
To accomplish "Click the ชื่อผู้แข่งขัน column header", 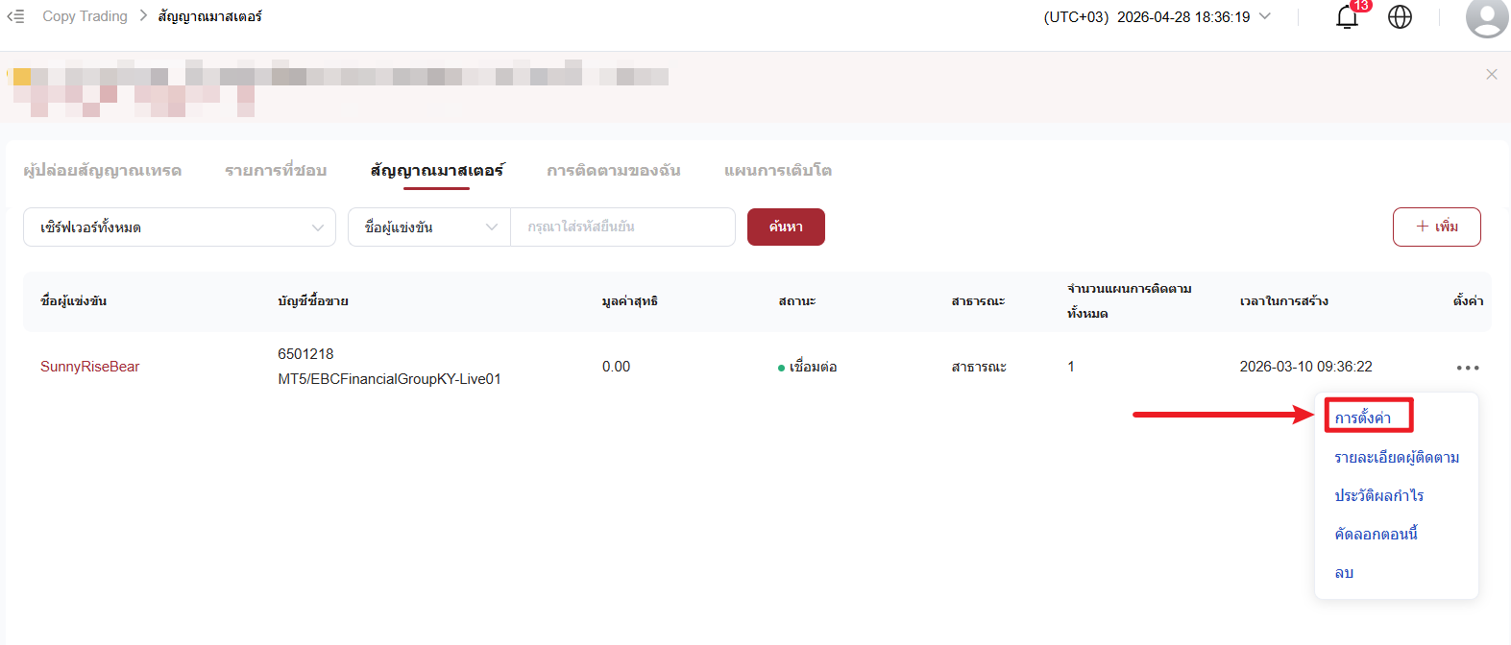I will pyautogui.click(x=73, y=300).
